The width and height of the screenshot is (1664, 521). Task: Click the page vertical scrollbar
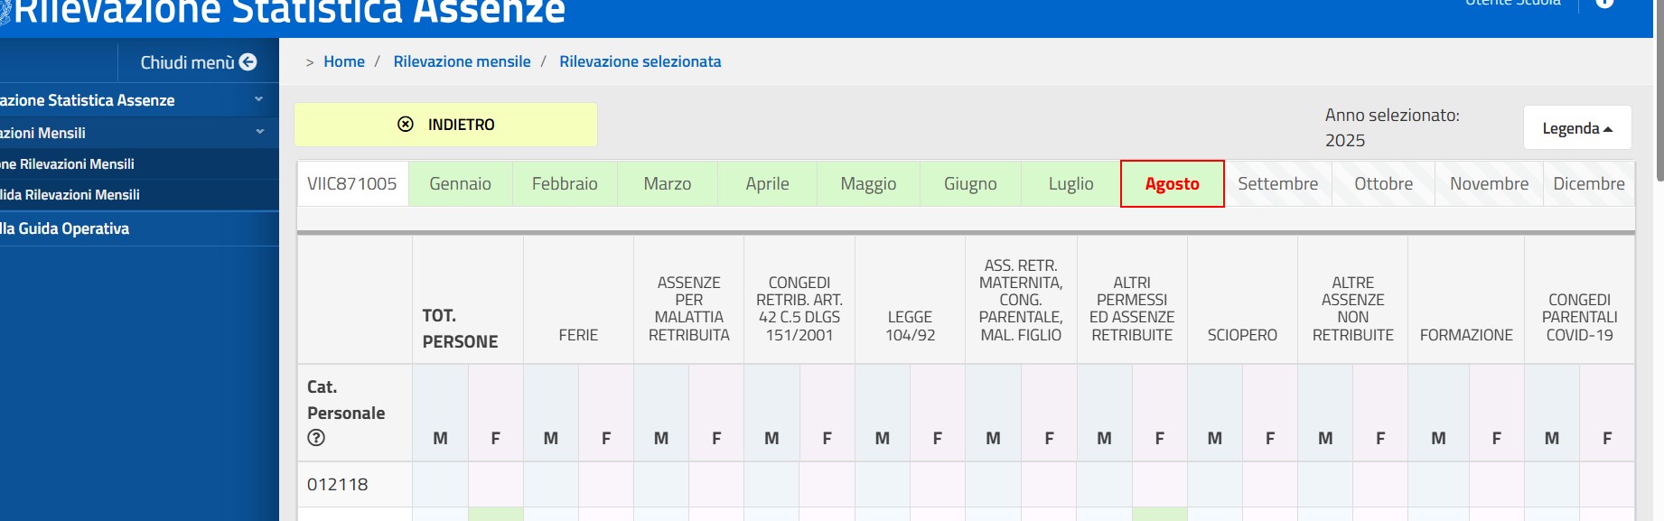(x=1659, y=90)
